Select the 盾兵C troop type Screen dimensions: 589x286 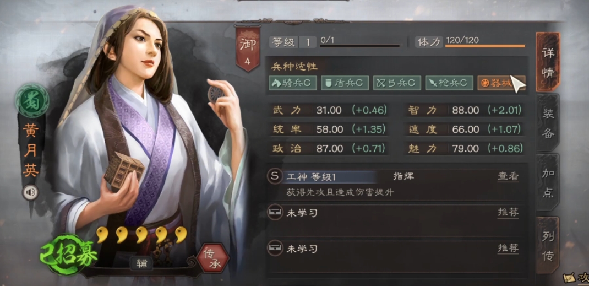(345, 83)
